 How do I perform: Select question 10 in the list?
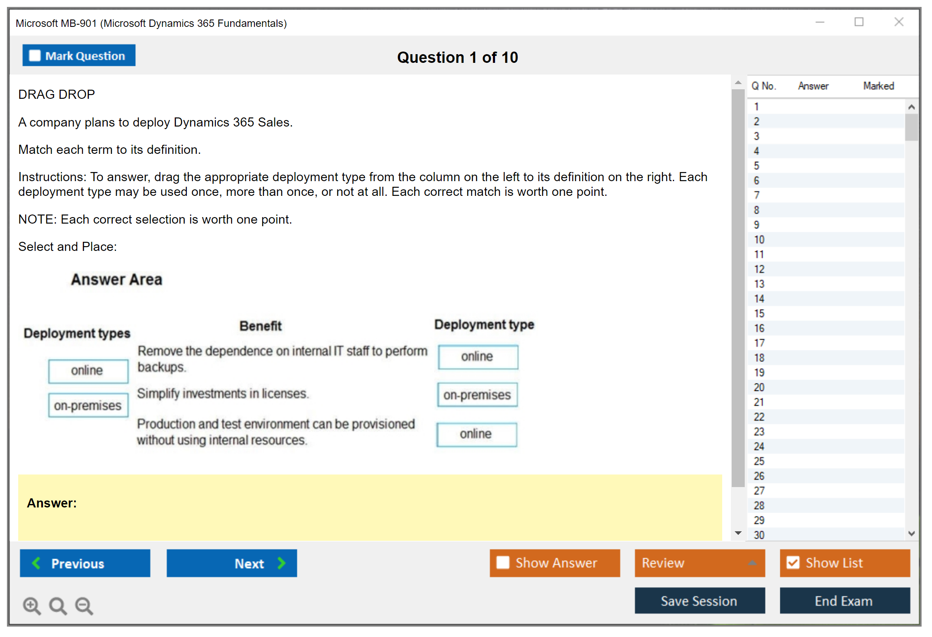(759, 240)
